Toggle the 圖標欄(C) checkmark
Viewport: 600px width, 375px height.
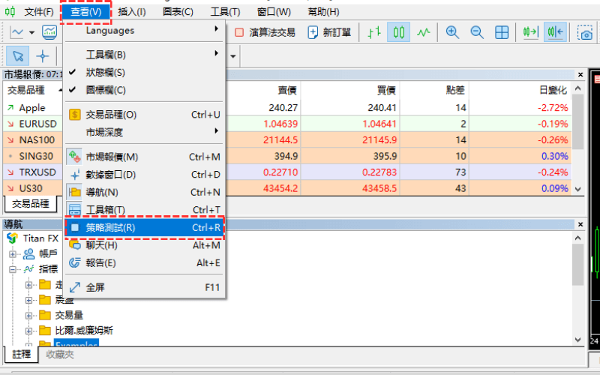click(144, 90)
